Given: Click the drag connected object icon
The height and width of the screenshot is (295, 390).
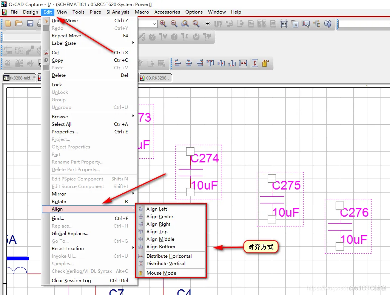Looking at the screenshot, I should (306, 24).
